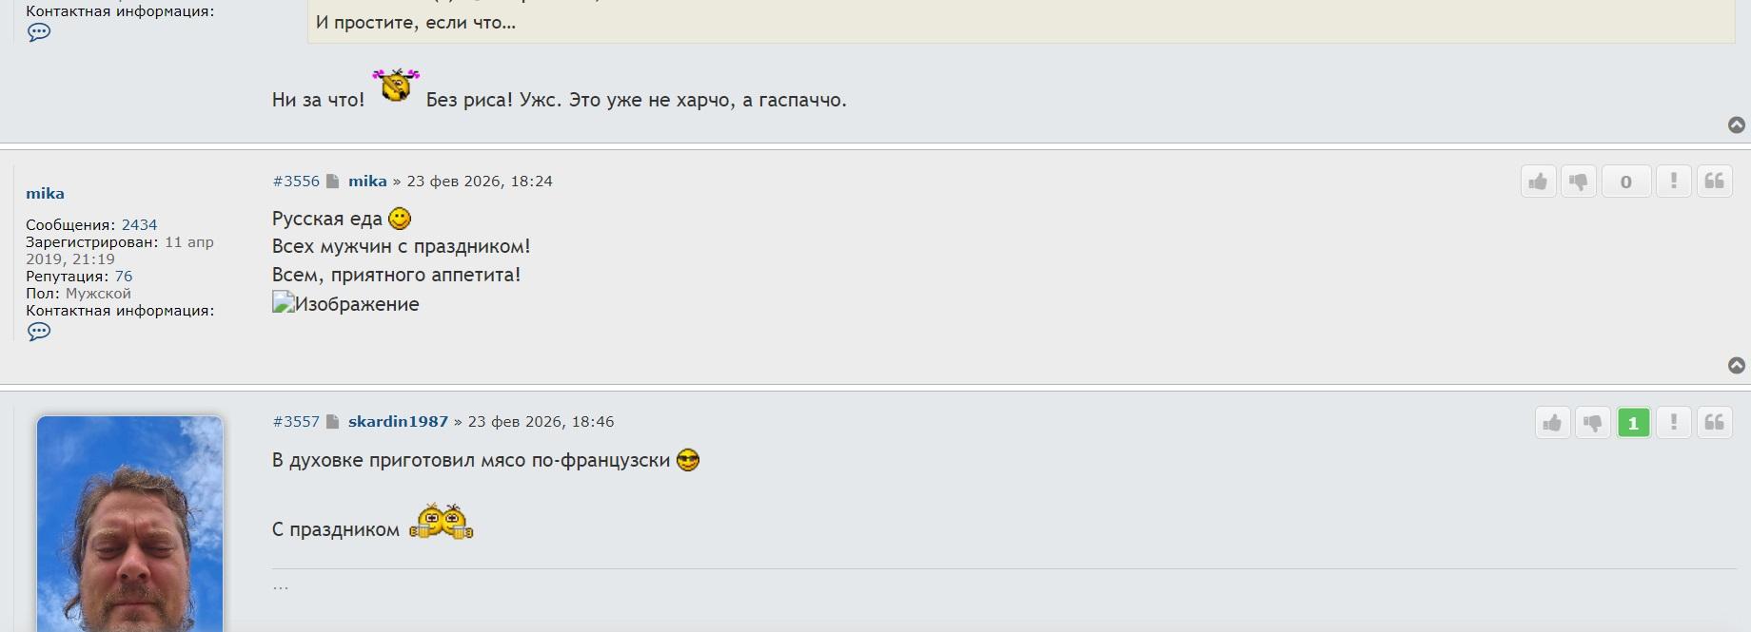Viewport: 1751px width, 632px height.
Task: Click skardin1987's avatar photo
Action: [x=129, y=523]
